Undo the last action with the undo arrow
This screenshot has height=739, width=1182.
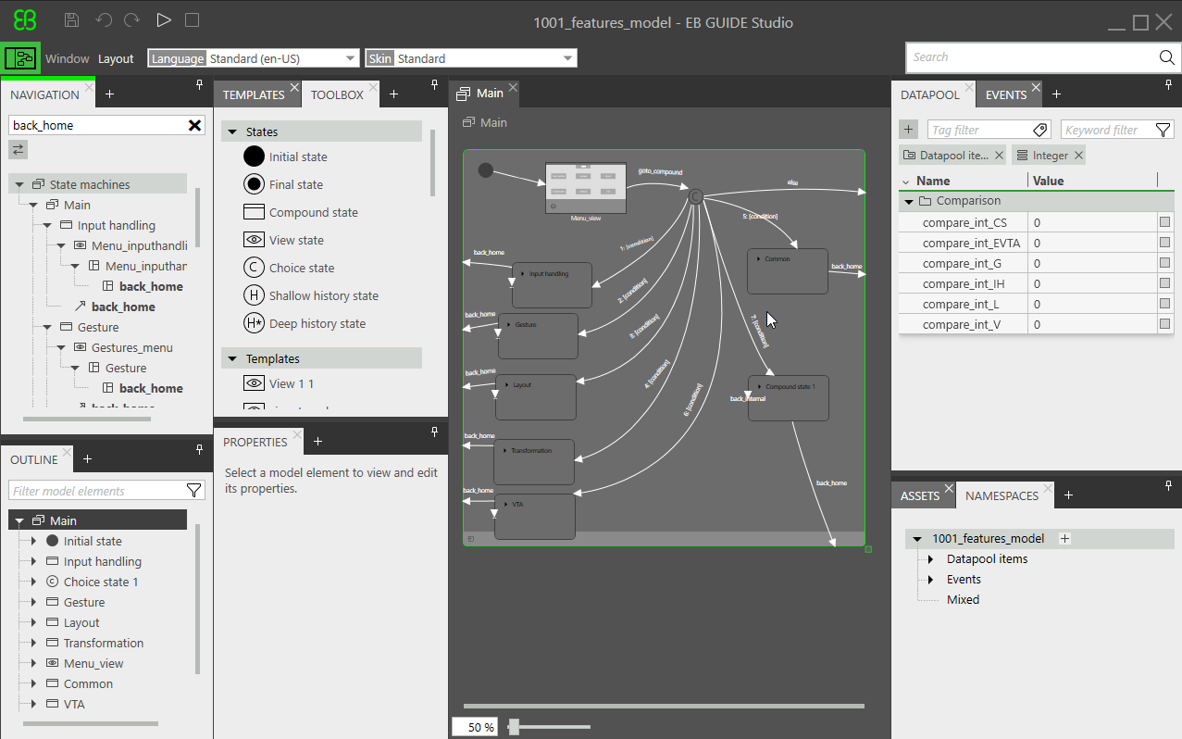pos(104,20)
